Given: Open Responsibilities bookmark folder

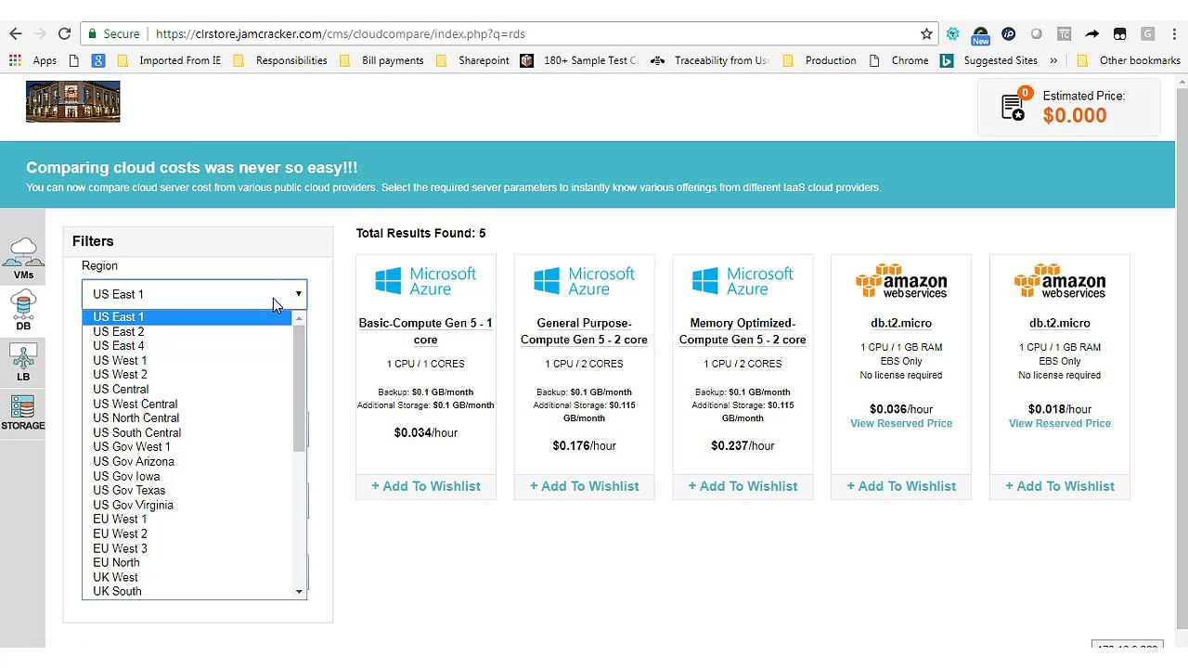Looking at the screenshot, I should pyautogui.click(x=281, y=60).
